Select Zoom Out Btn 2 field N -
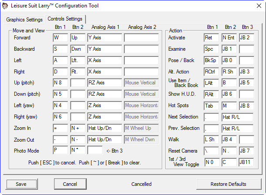 click(78, 139)
